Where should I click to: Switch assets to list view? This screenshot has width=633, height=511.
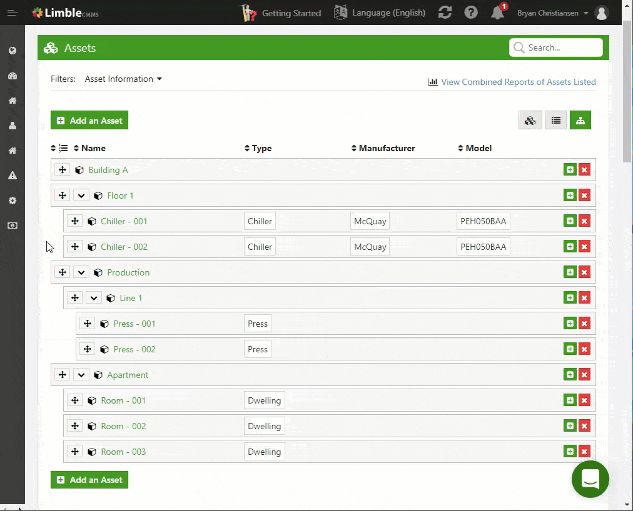pos(555,120)
